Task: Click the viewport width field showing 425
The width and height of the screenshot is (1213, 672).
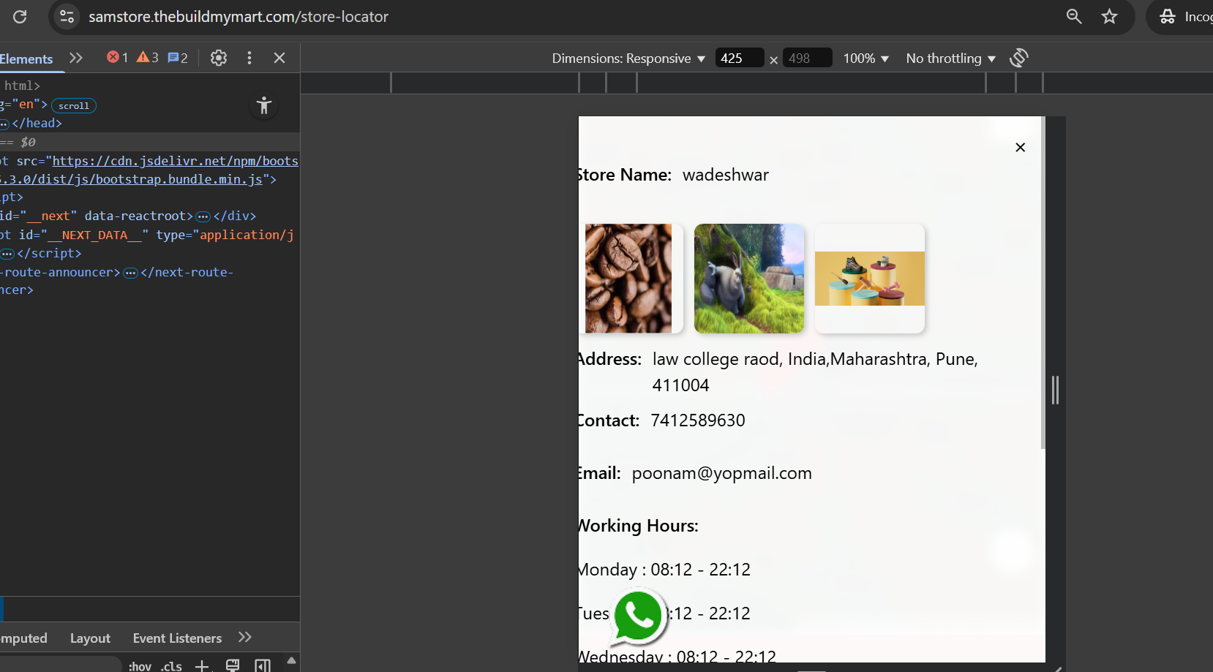Action: 739,58
